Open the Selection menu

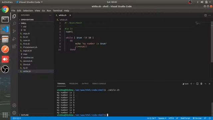(28, 11)
